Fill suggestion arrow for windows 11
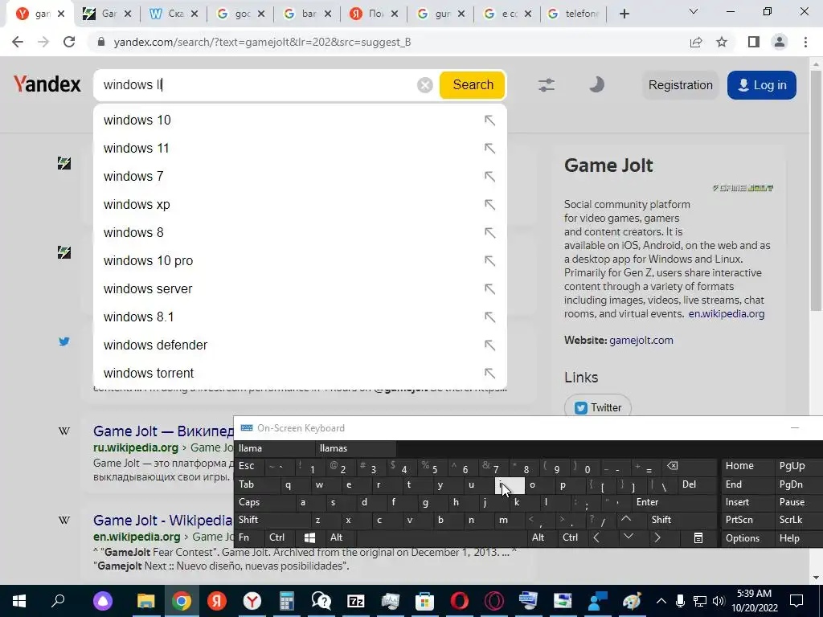This screenshot has width=823, height=617. (x=489, y=149)
